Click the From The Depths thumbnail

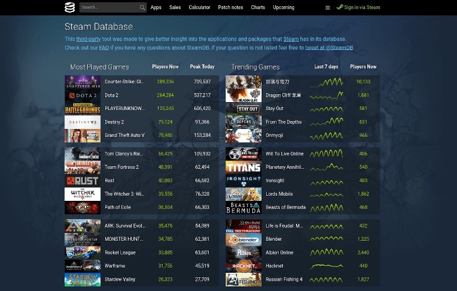pyautogui.click(x=243, y=122)
